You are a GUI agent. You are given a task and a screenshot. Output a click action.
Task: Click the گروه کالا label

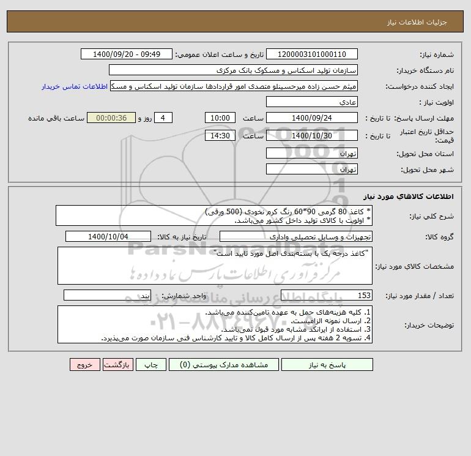pyautogui.click(x=439, y=237)
